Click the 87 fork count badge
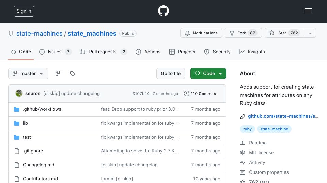The width and height of the screenshot is (327, 183). tap(252, 33)
